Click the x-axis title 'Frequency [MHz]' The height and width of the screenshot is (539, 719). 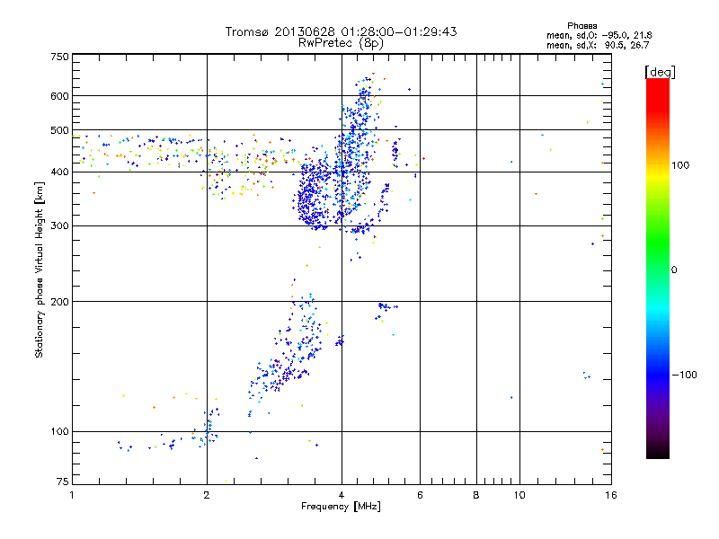point(341,507)
